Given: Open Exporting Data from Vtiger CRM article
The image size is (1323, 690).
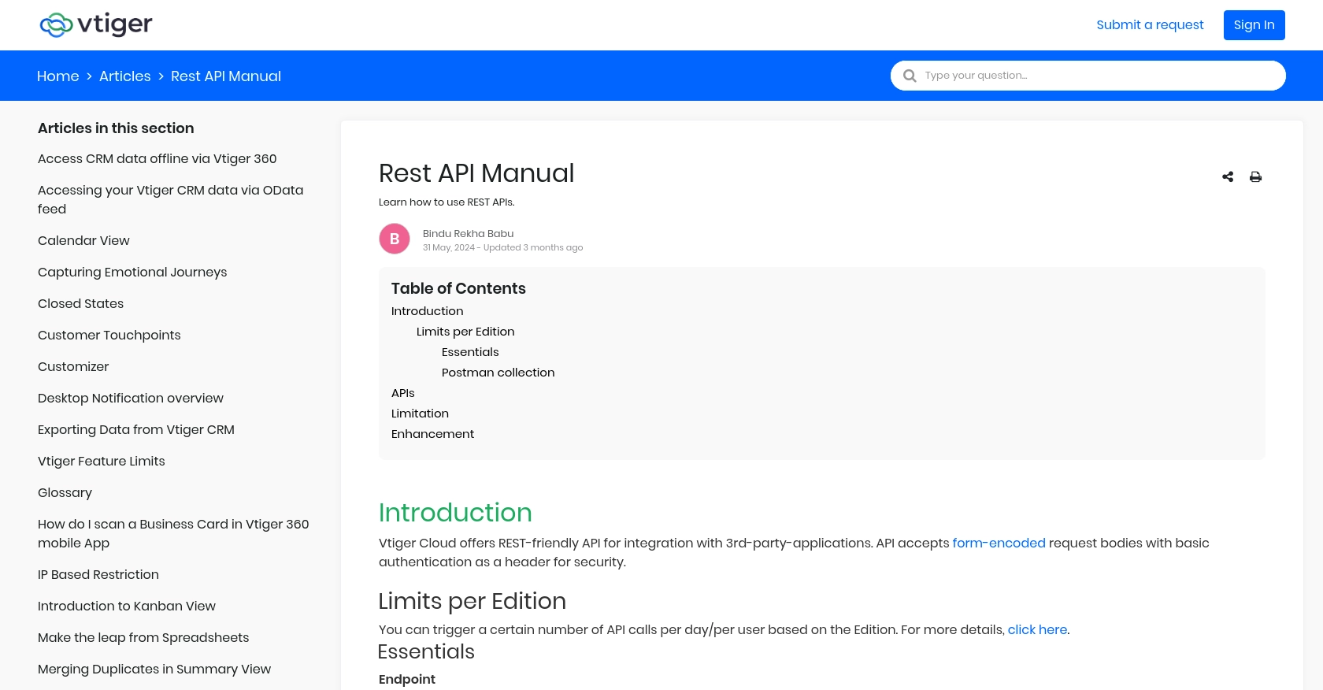Looking at the screenshot, I should (x=136, y=429).
